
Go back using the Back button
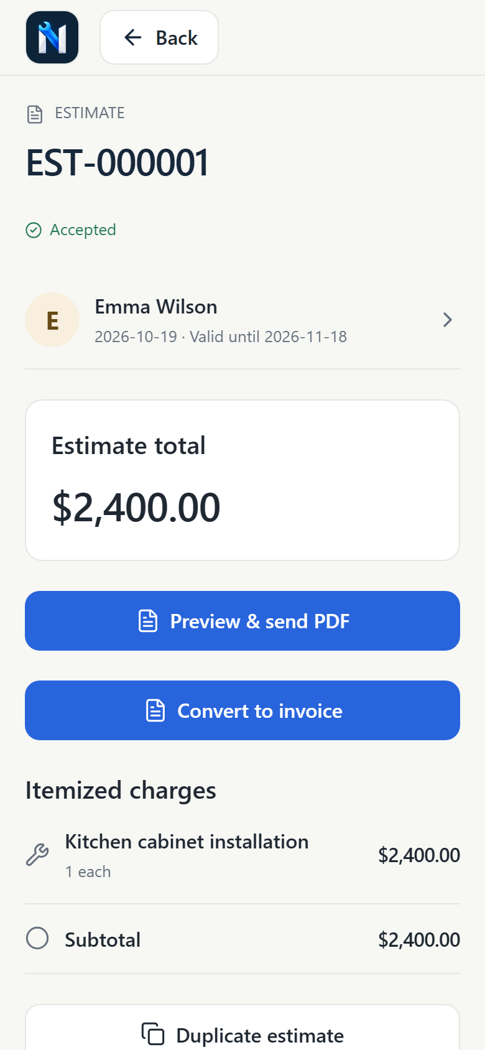coord(159,37)
